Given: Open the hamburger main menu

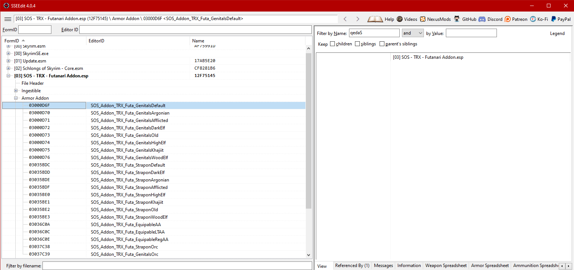Looking at the screenshot, I should (x=7, y=19).
